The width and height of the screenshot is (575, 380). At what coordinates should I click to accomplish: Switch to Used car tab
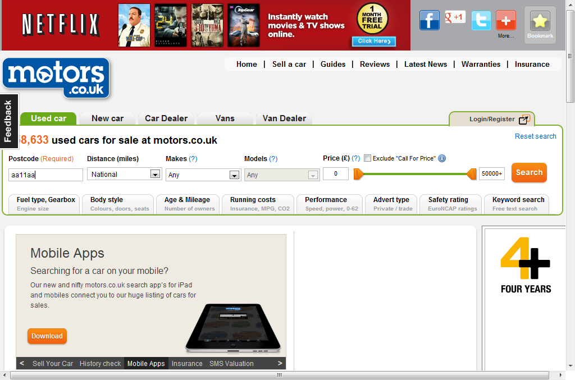tap(48, 118)
